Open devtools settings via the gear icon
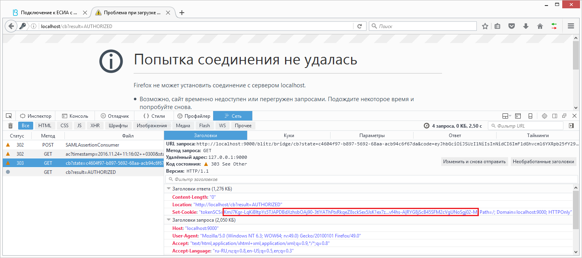This screenshot has width=582, height=258. 544,116
